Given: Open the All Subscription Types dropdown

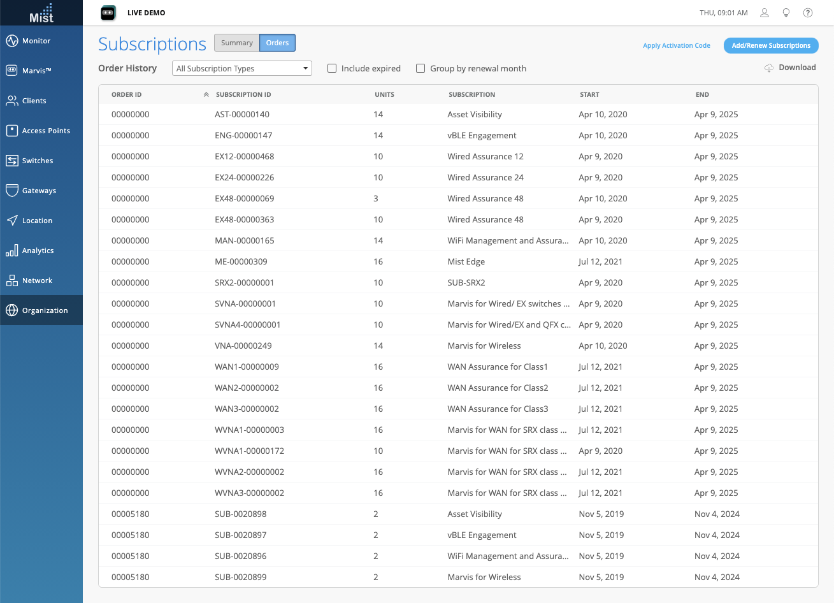Looking at the screenshot, I should (242, 68).
